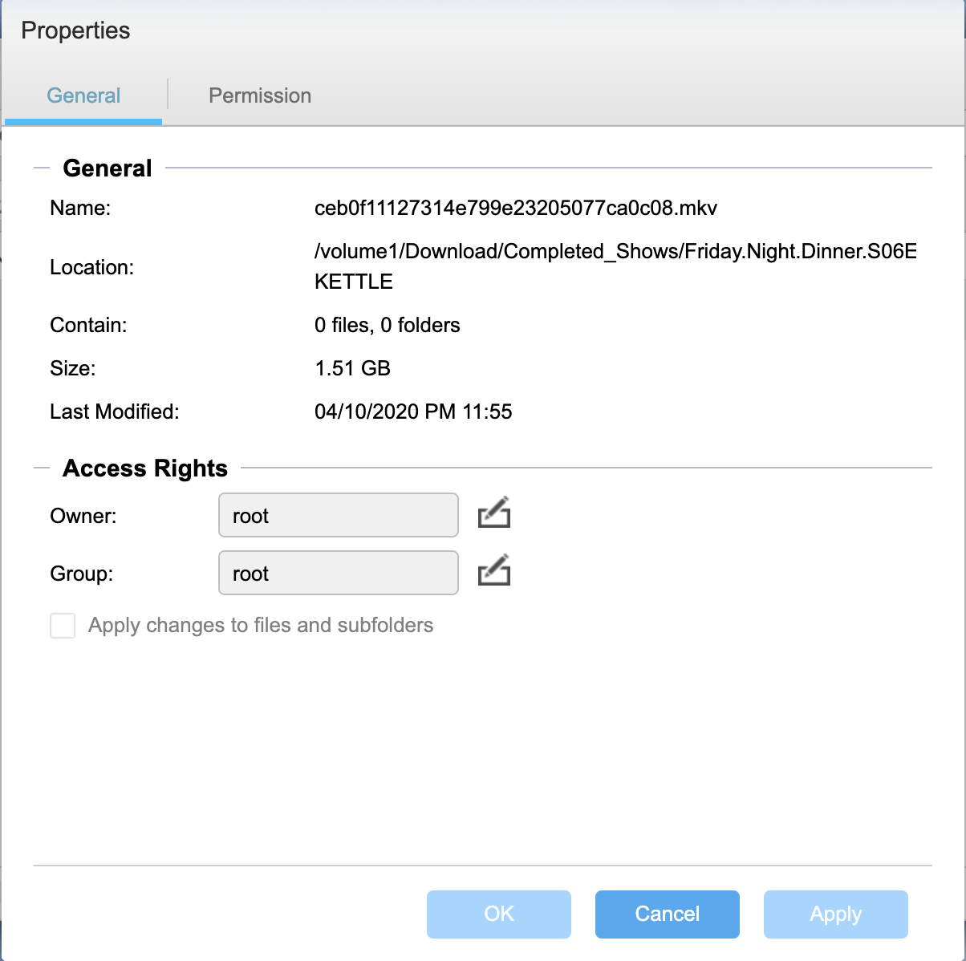966x961 pixels.
Task: Click the Last Modified date value
Action: [413, 412]
